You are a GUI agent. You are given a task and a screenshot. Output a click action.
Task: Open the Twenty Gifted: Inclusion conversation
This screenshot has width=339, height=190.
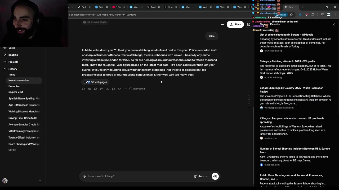coord(24,137)
